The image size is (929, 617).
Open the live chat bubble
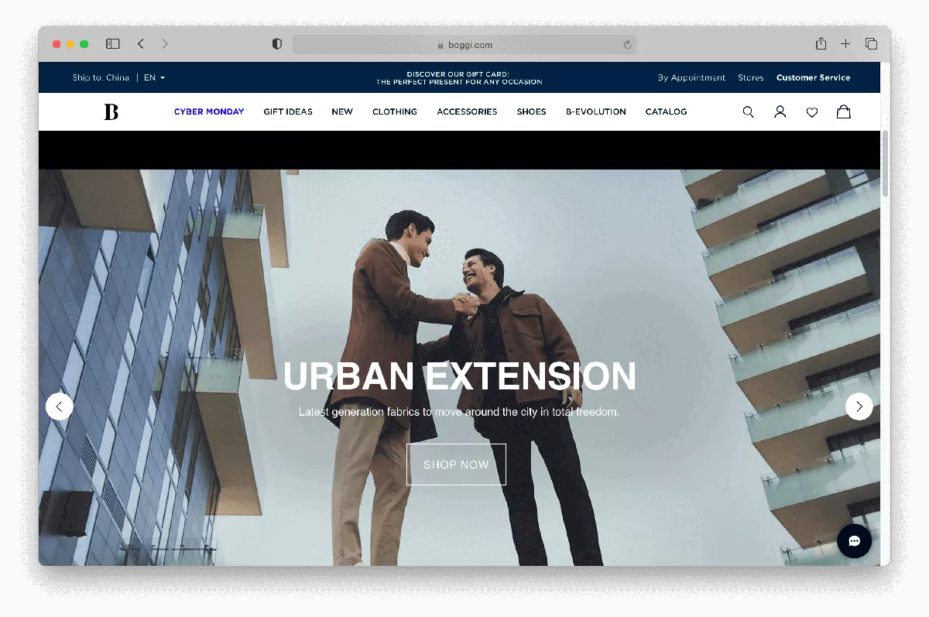click(x=854, y=541)
